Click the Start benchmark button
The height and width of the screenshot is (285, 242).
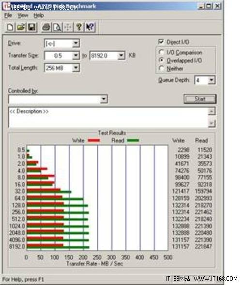click(200, 99)
